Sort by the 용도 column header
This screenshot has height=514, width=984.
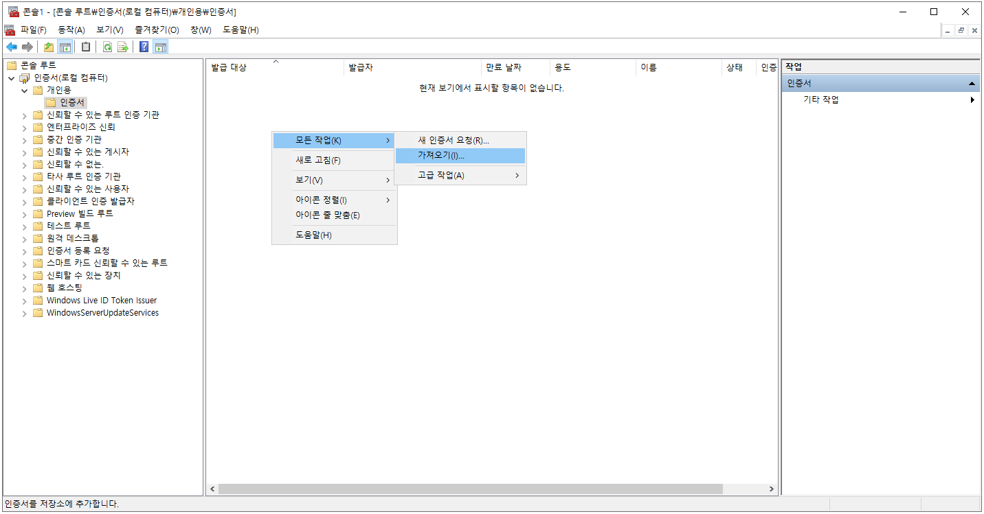point(593,67)
